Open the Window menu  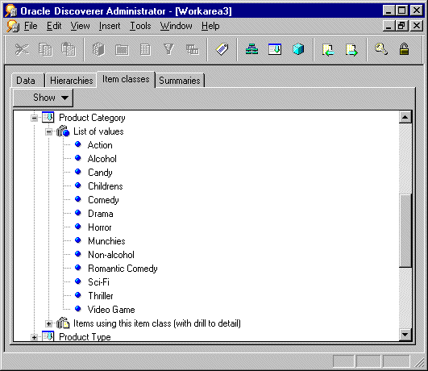[176, 26]
